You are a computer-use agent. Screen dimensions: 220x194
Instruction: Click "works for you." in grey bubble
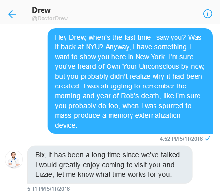pyautogui.click(x=150, y=174)
